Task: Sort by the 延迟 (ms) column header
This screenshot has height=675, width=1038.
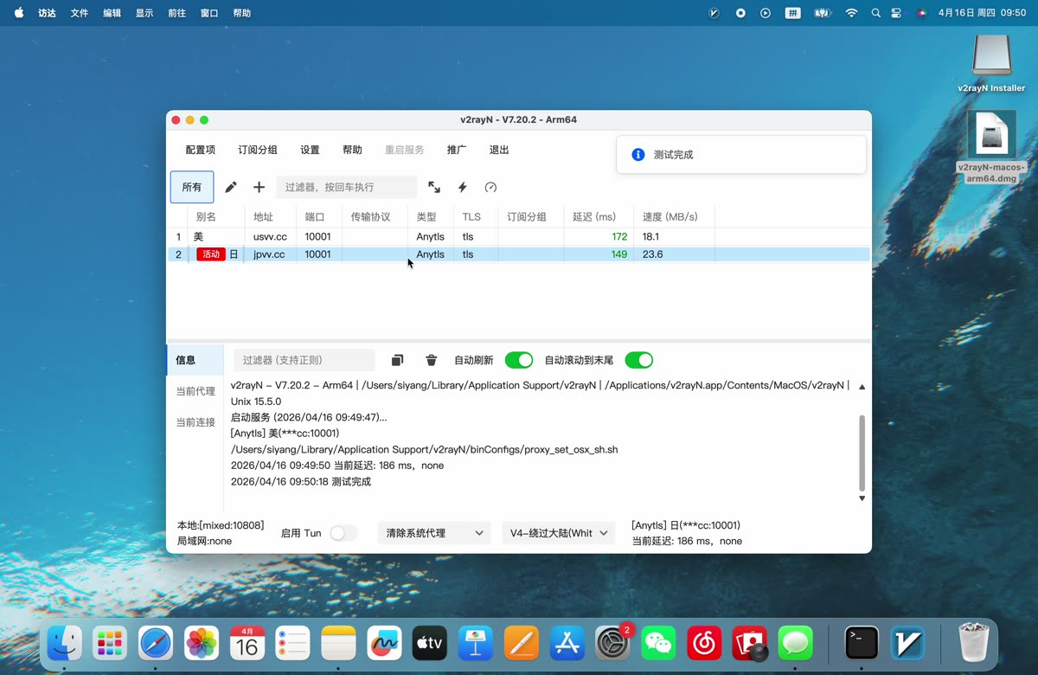Action: tap(599, 216)
